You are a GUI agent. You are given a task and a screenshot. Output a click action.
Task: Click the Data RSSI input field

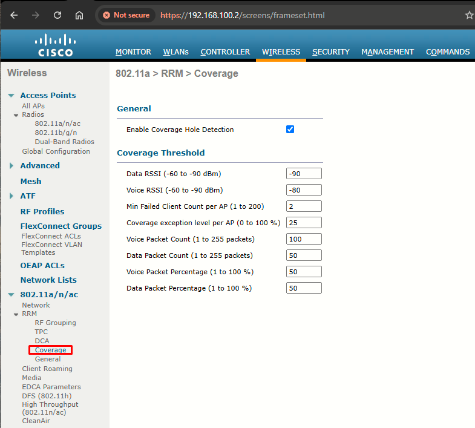[x=304, y=174]
